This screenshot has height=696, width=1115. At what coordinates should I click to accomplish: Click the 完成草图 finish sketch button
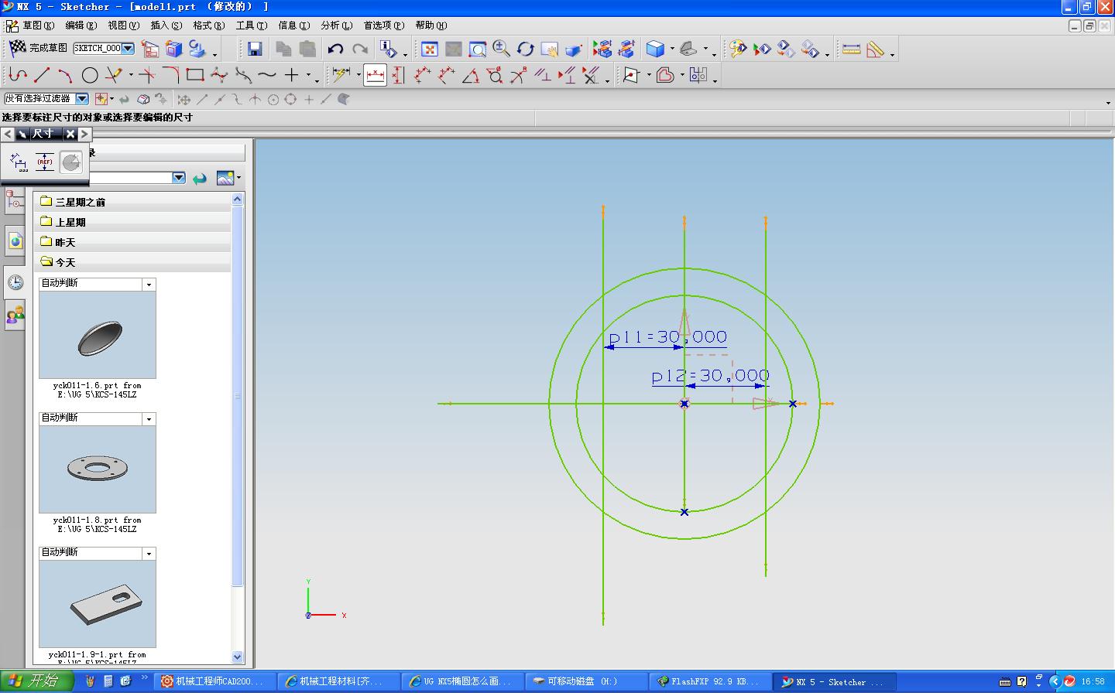[x=39, y=49]
